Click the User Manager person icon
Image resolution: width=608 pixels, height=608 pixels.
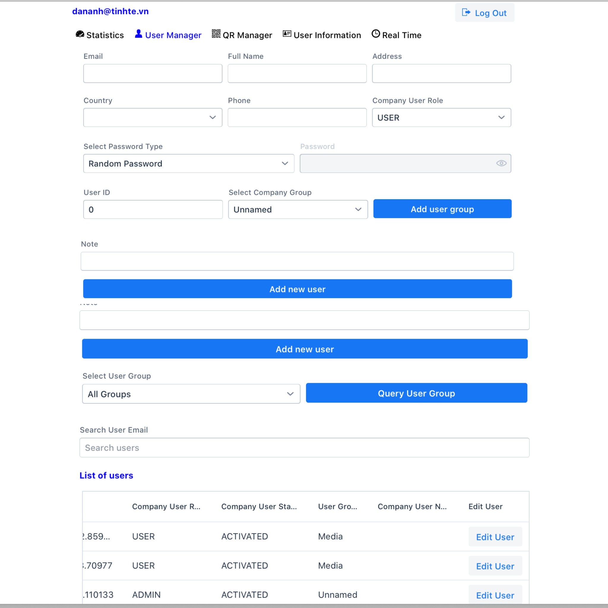pos(138,34)
